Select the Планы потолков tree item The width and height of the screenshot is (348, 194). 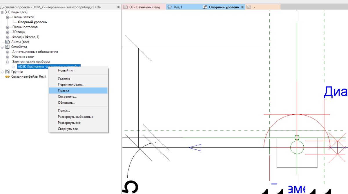point(25,27)
